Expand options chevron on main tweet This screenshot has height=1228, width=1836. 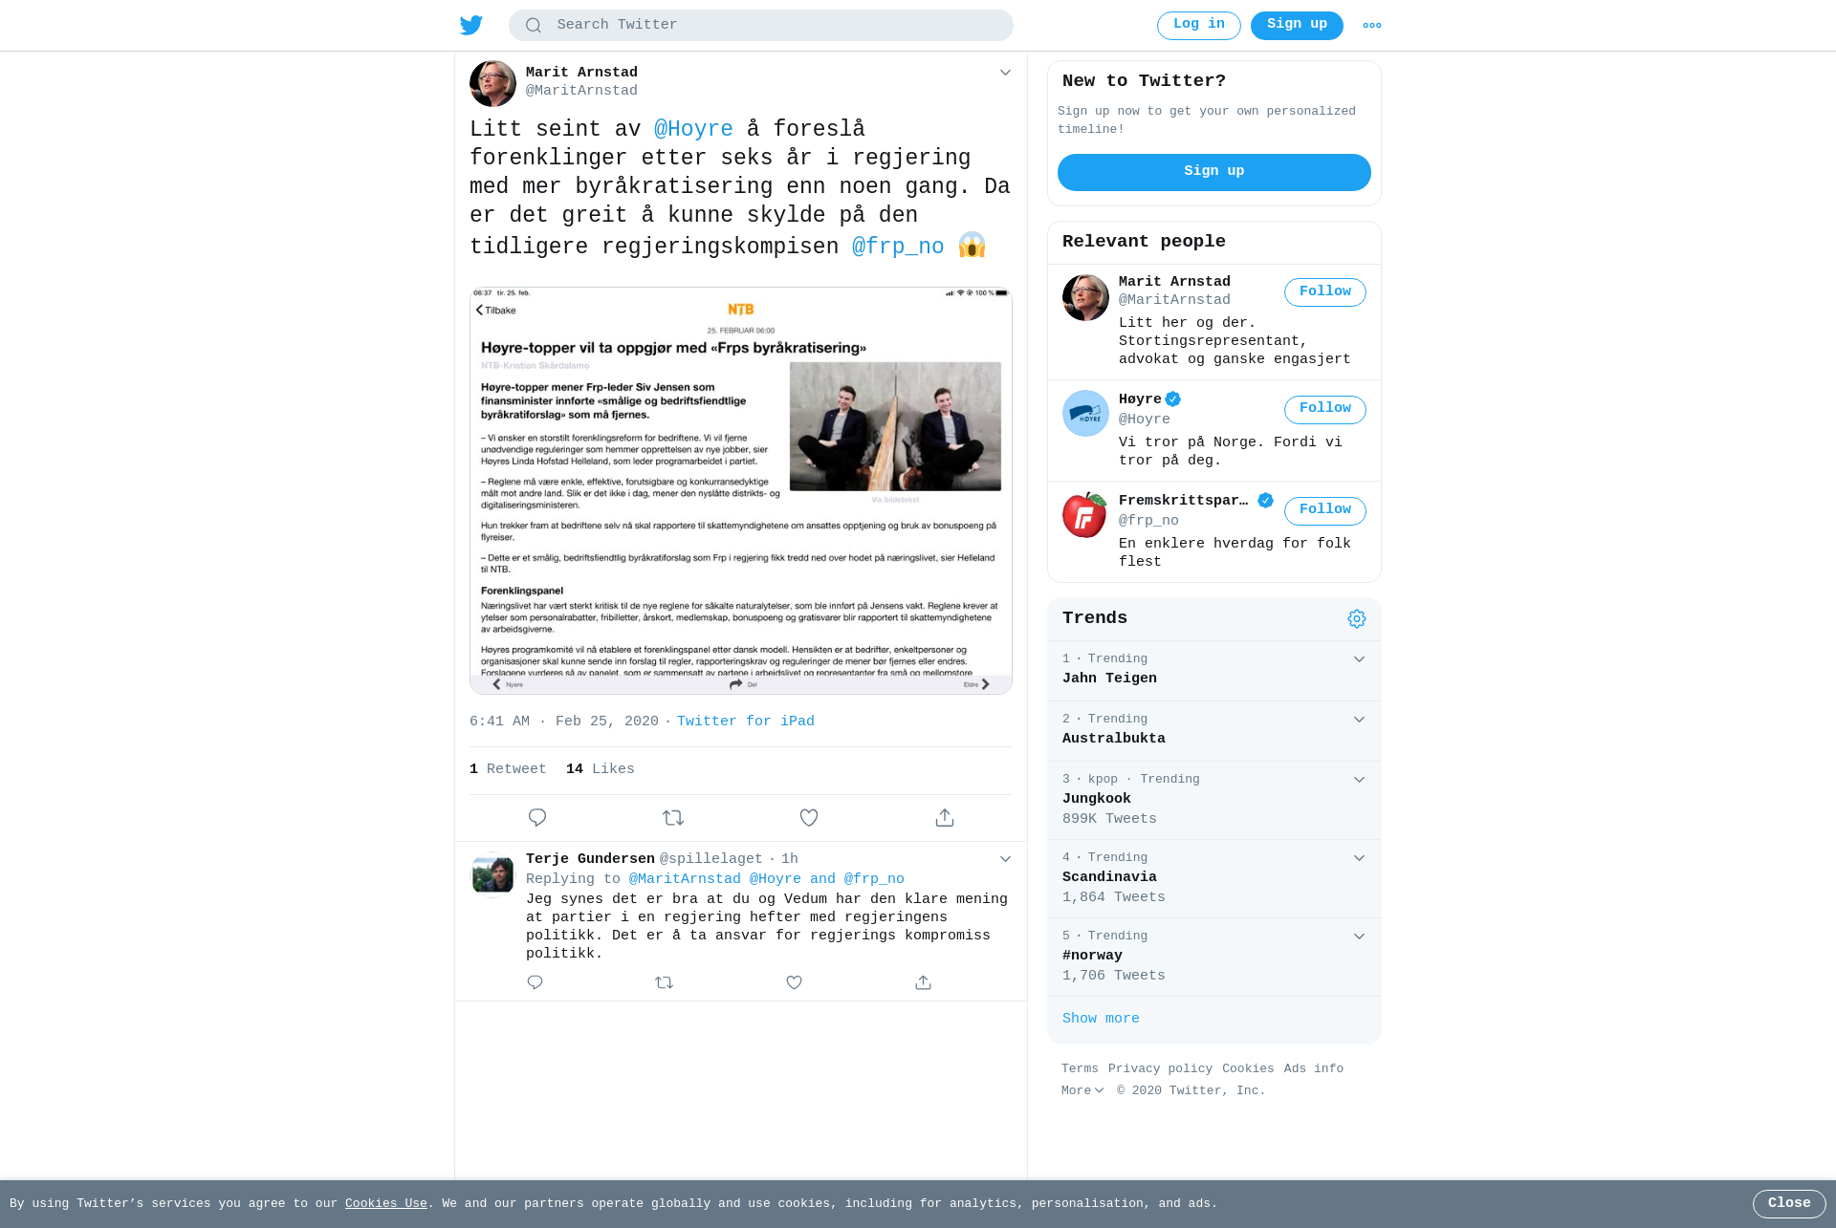coord(1005,73)
